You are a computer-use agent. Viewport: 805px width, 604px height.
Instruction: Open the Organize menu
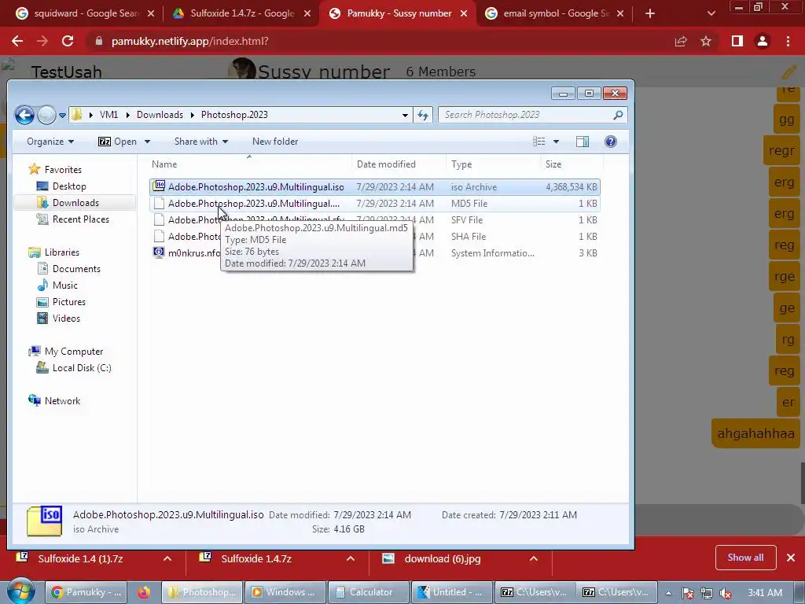(50, 142)
